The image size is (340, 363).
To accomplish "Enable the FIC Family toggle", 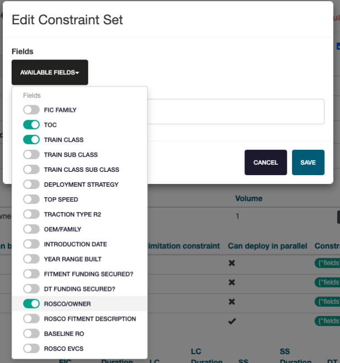I will (31, 110).
